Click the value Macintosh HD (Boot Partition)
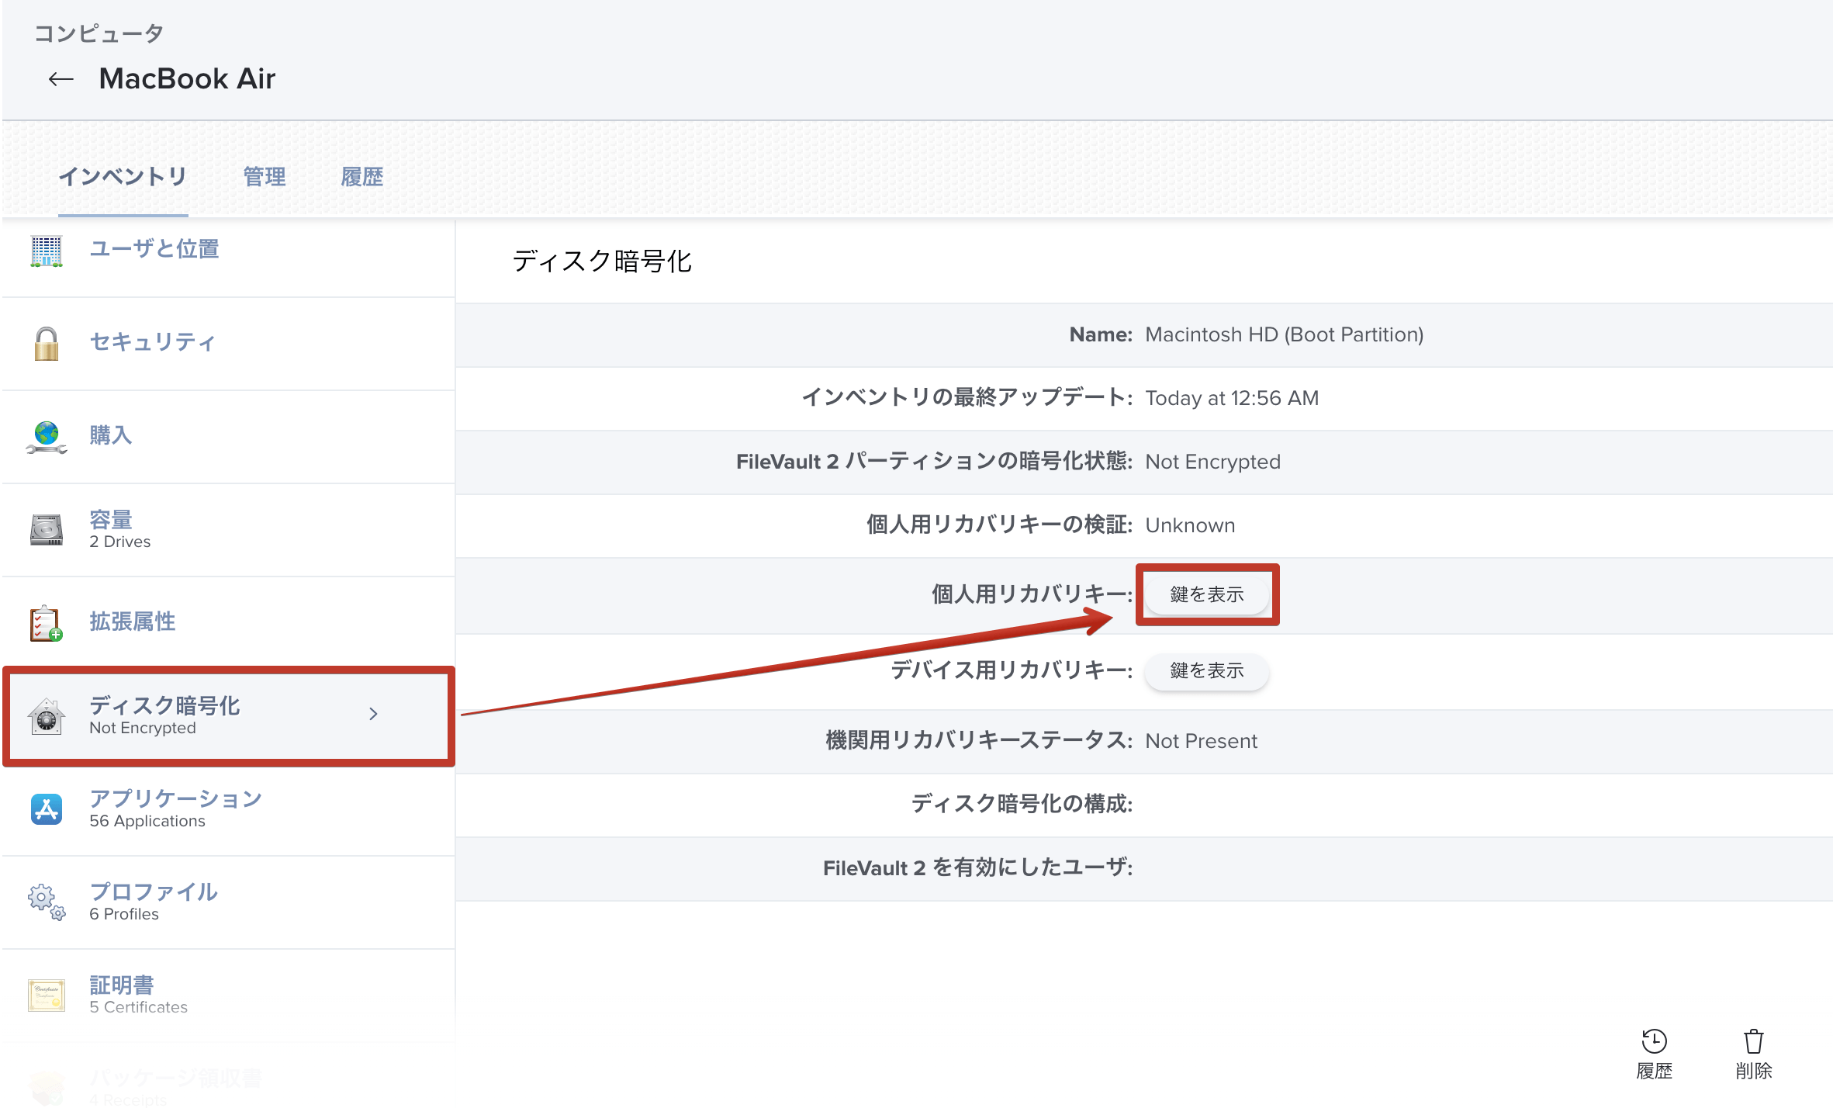Image resolution: width=1833 pixels, height=1108 pixels. pyautogui.click(x=1284, y=334)
